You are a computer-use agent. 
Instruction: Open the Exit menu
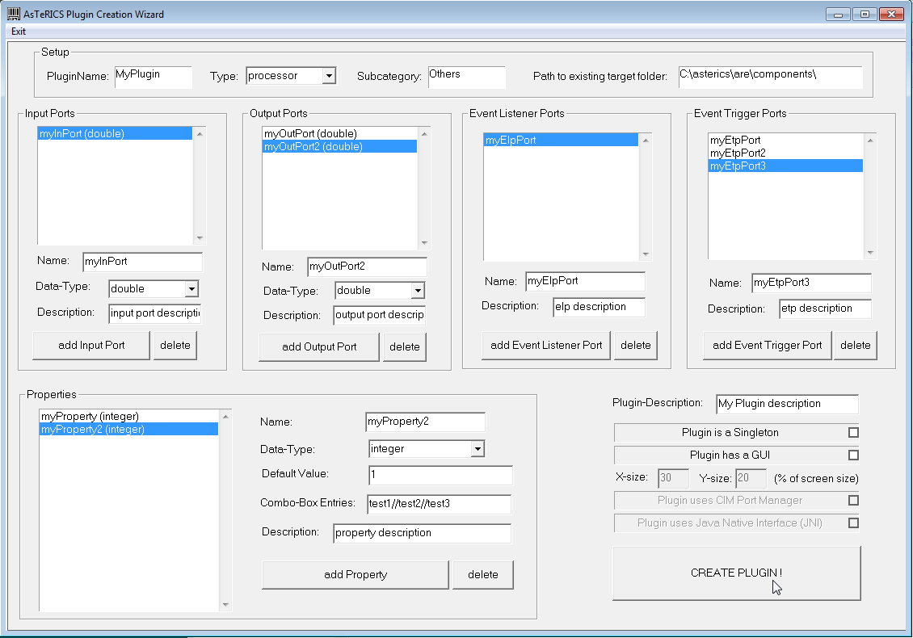(x=19, y=31)
